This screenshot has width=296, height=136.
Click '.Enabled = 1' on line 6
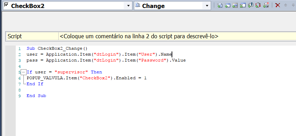130,78
